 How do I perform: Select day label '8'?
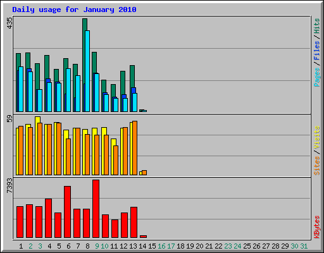(x=87, y=246)
